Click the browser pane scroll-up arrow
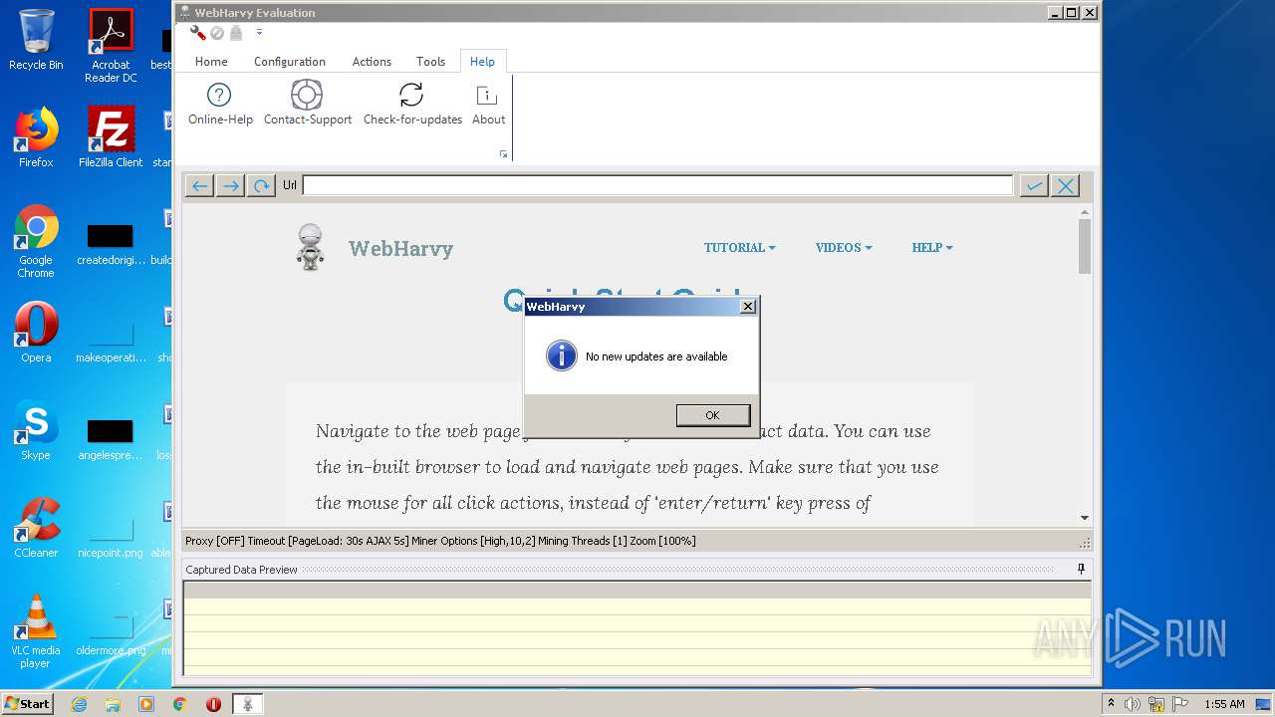Viewport: 1275px width, 717px height. click(x=1085, y=211)
